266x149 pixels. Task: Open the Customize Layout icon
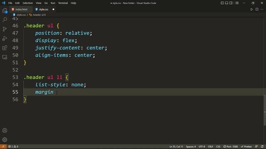(x=237, y=3)
